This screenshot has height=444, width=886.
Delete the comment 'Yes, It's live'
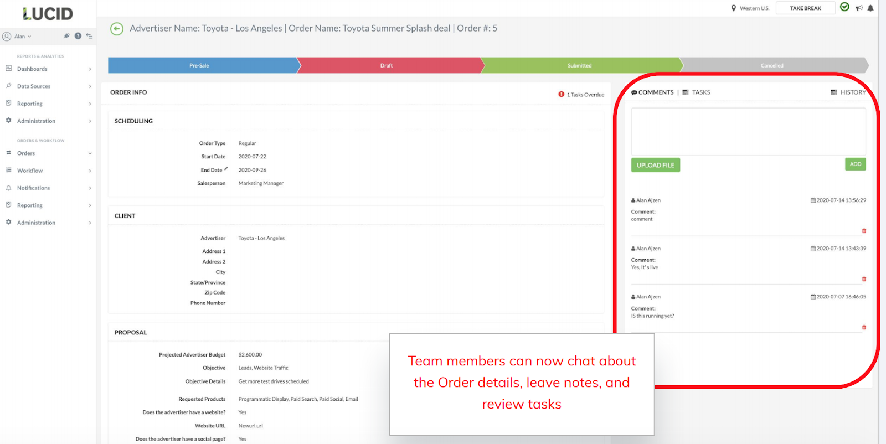point(864,279)
